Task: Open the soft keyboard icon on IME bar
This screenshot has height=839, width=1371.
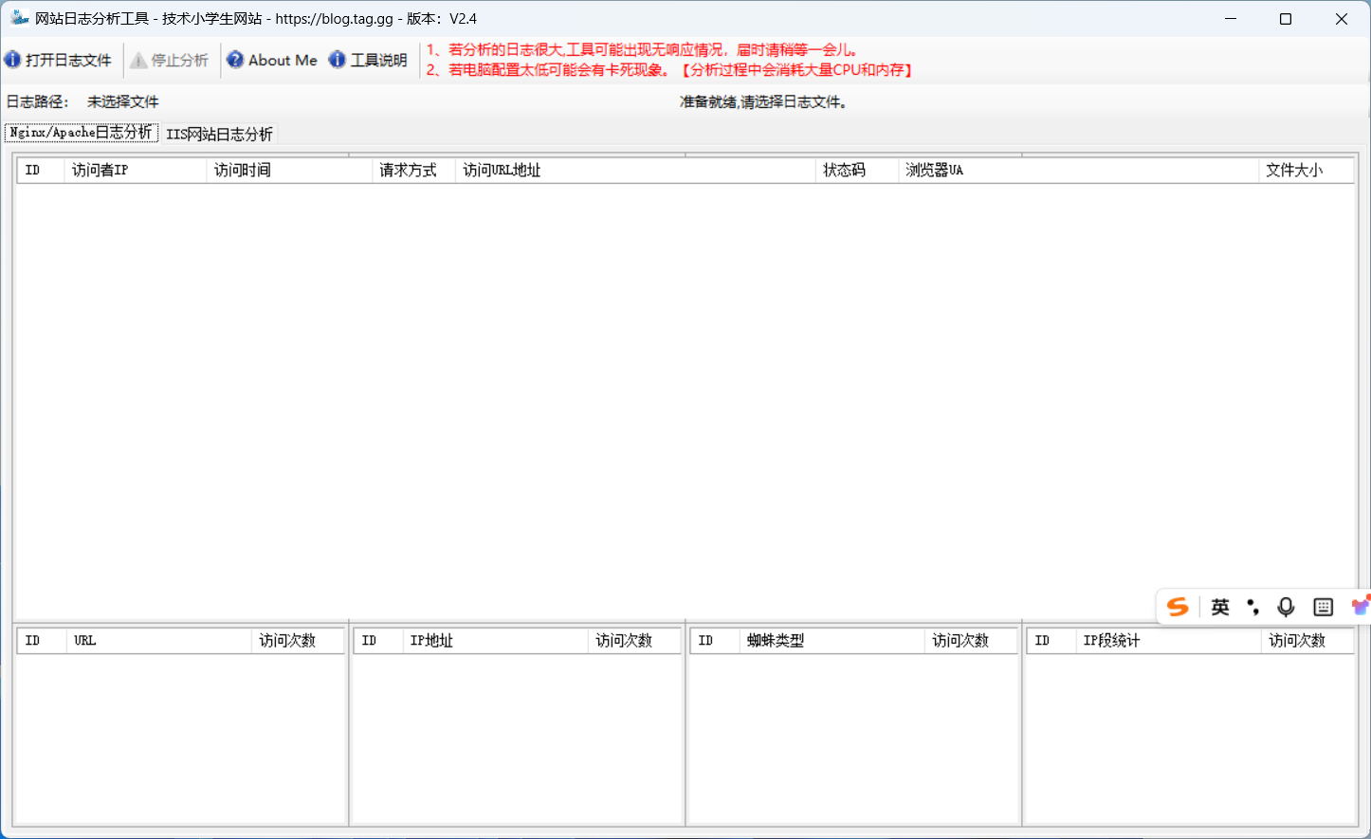Action: pos(1323,607)
